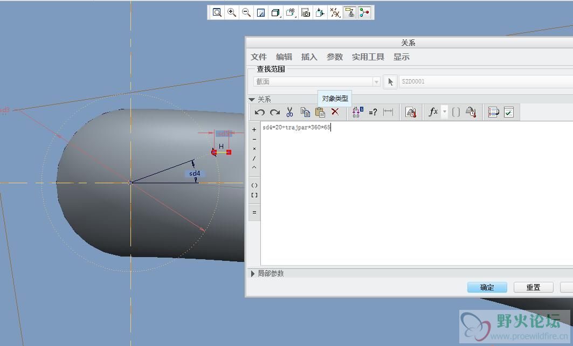The image size is (573, 346).
Task: Click the brackets insert parameter icon
Action: coord(455,112)
